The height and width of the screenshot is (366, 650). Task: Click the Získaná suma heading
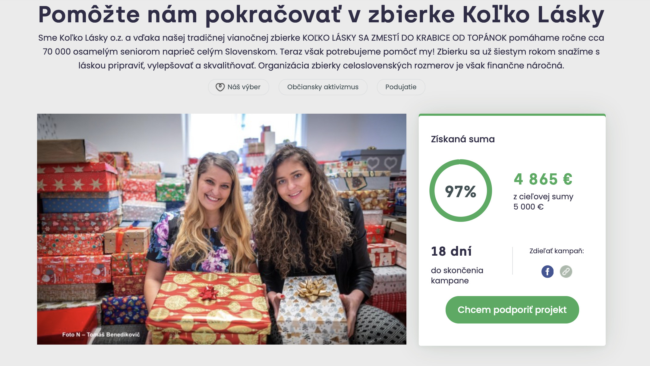click(463, 139)
